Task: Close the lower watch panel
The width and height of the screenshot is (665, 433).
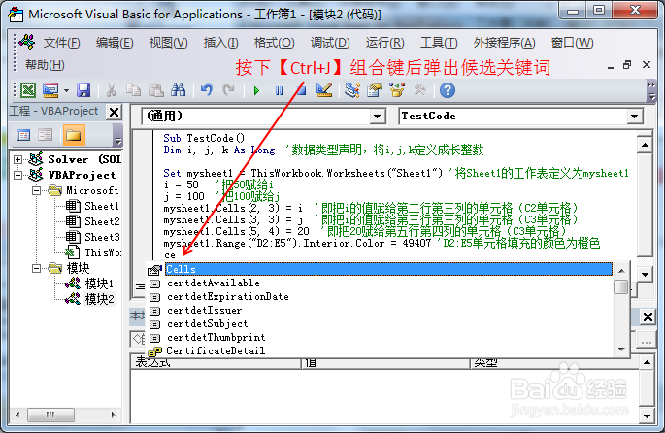Action: [648, 316]
